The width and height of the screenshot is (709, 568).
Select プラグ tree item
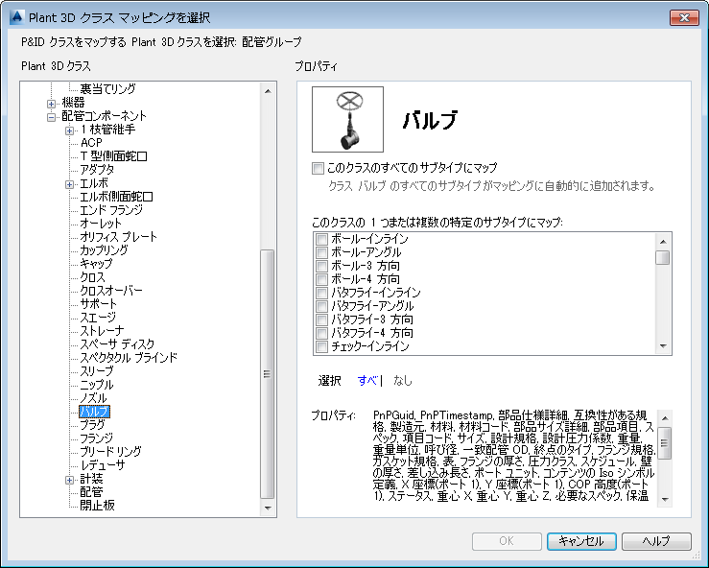click(x=92, y=425)
